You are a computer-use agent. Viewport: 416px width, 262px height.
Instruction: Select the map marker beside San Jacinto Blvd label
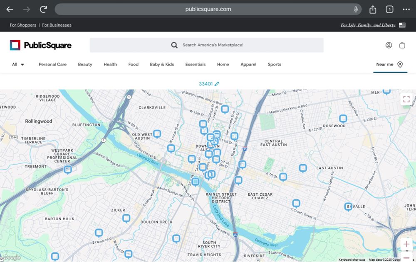(x=225, y=109)
